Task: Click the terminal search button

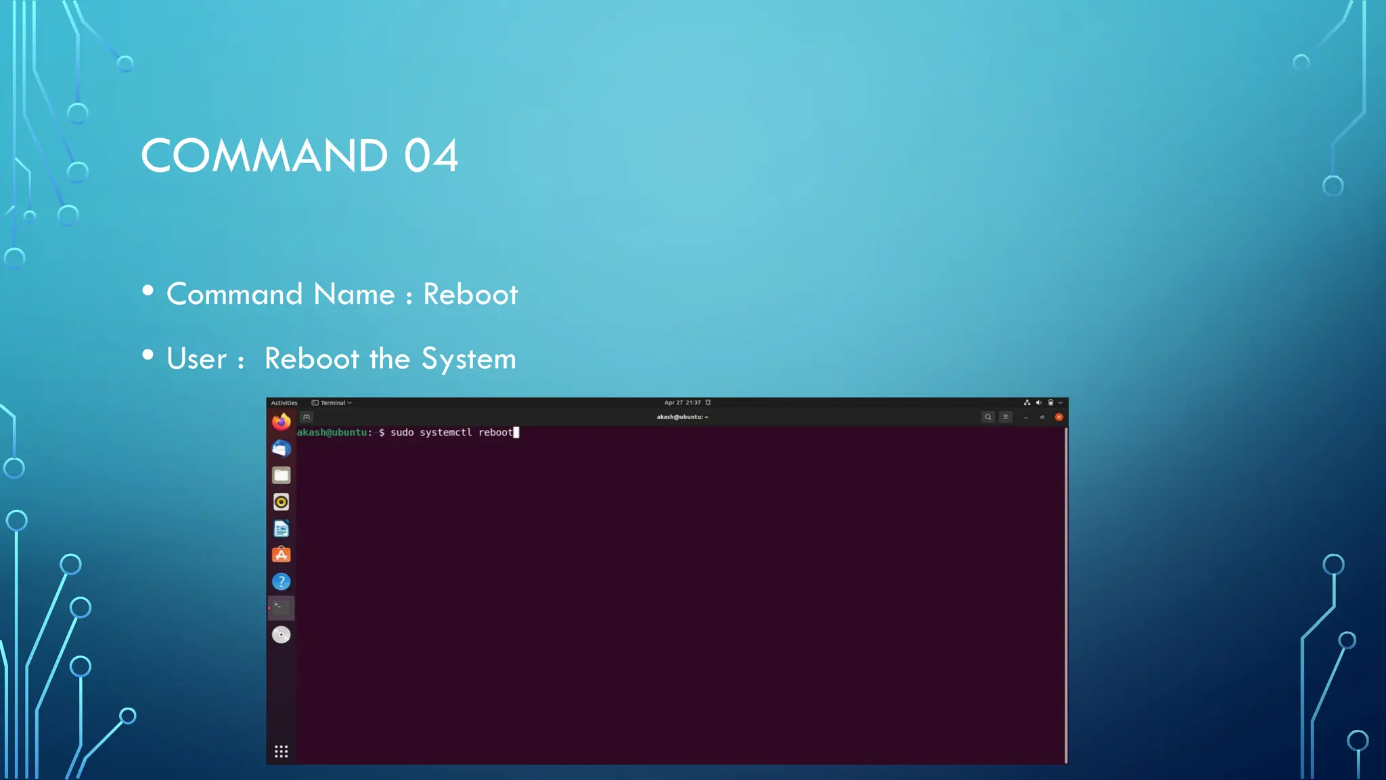Action: (987, 417)
